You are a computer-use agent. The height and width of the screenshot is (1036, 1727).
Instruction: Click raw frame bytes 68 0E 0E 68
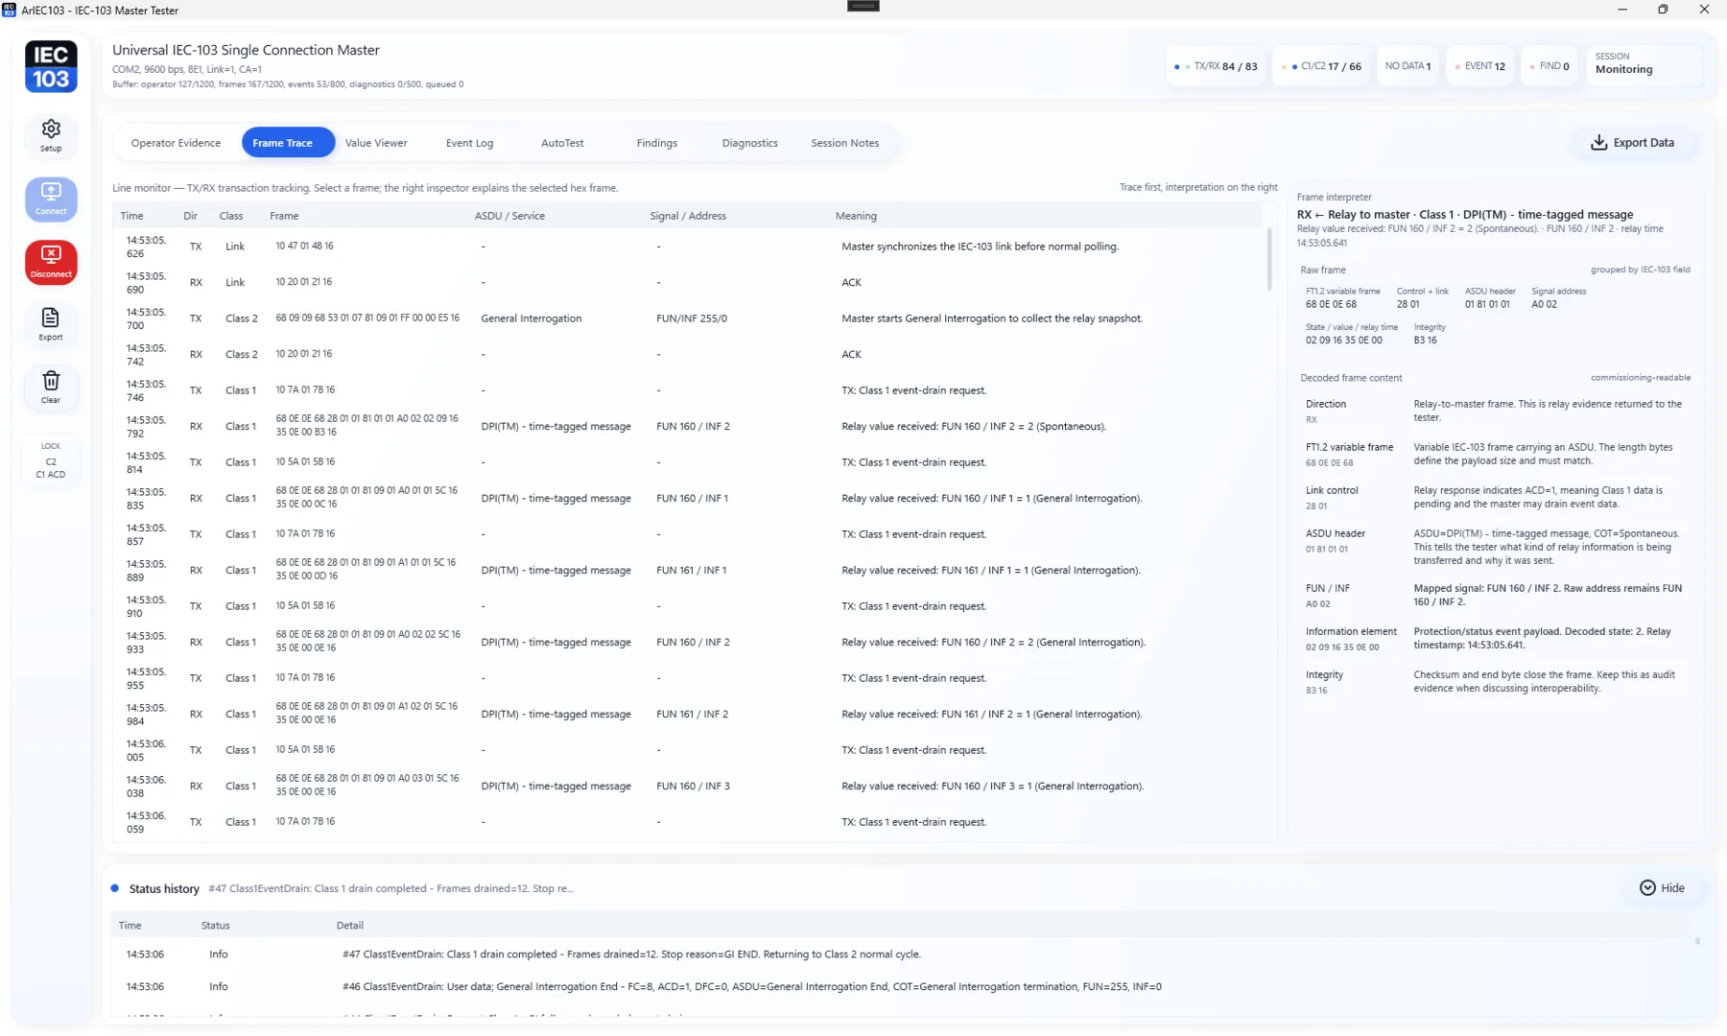pyautogui.click(x=1331, y=304)
